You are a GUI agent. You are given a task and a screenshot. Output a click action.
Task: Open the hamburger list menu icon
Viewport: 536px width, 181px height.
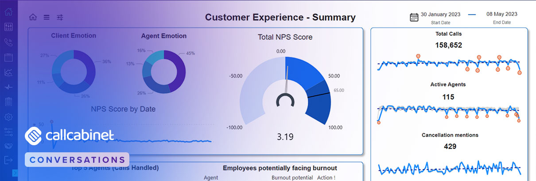(47, 17)
